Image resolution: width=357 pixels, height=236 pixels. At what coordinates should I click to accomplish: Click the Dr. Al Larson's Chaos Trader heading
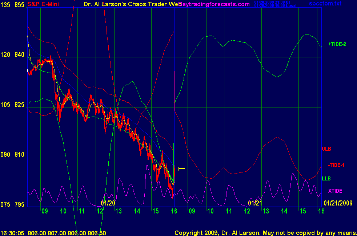(x=132, y=4)
